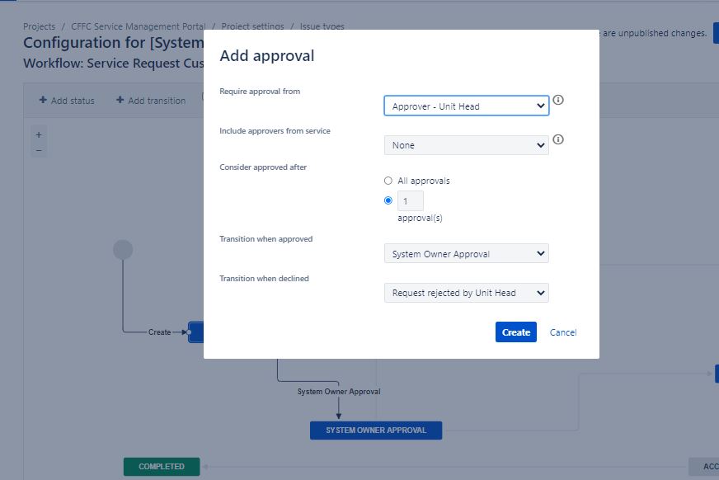Open the info tooltip beside Include approvers from service
This screenshot has height=480, width=719.
[558, 139]
